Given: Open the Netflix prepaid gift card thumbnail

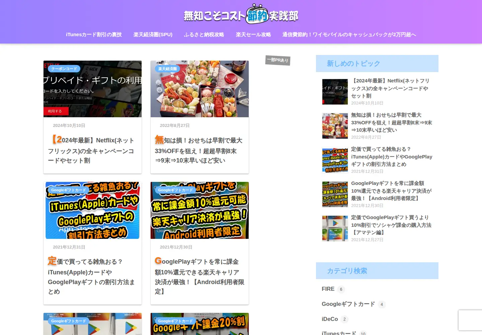Looking at the screenshot, I should coord(92,89).
